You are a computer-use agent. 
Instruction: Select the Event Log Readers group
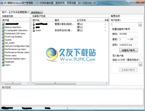pos(14,37)
